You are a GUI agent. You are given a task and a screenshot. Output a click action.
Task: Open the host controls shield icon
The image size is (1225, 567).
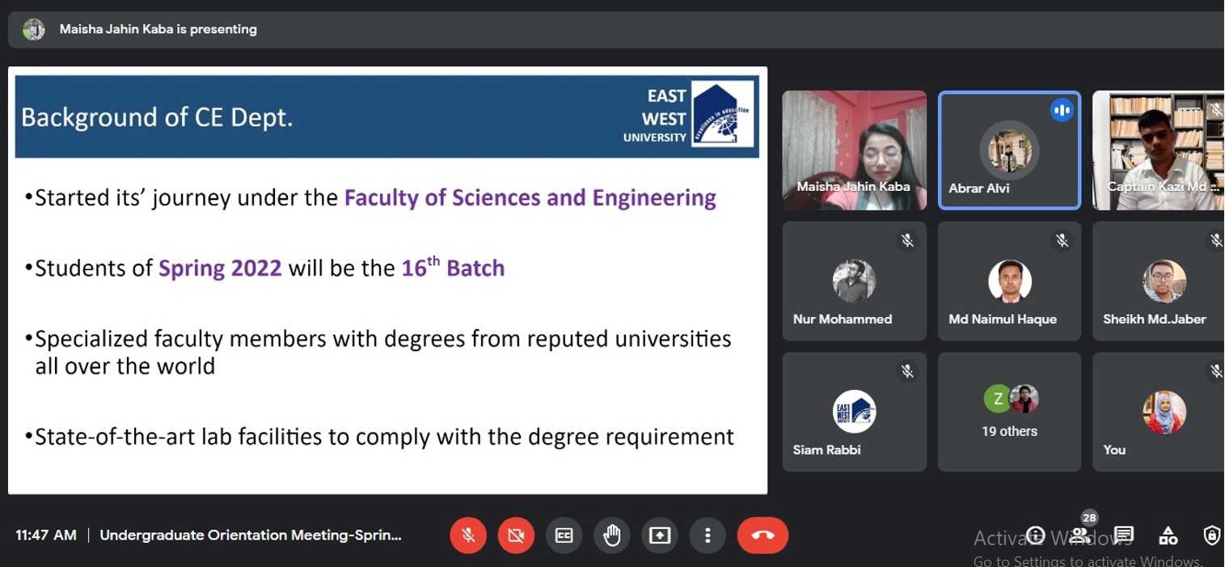[x=1211, y=535]
